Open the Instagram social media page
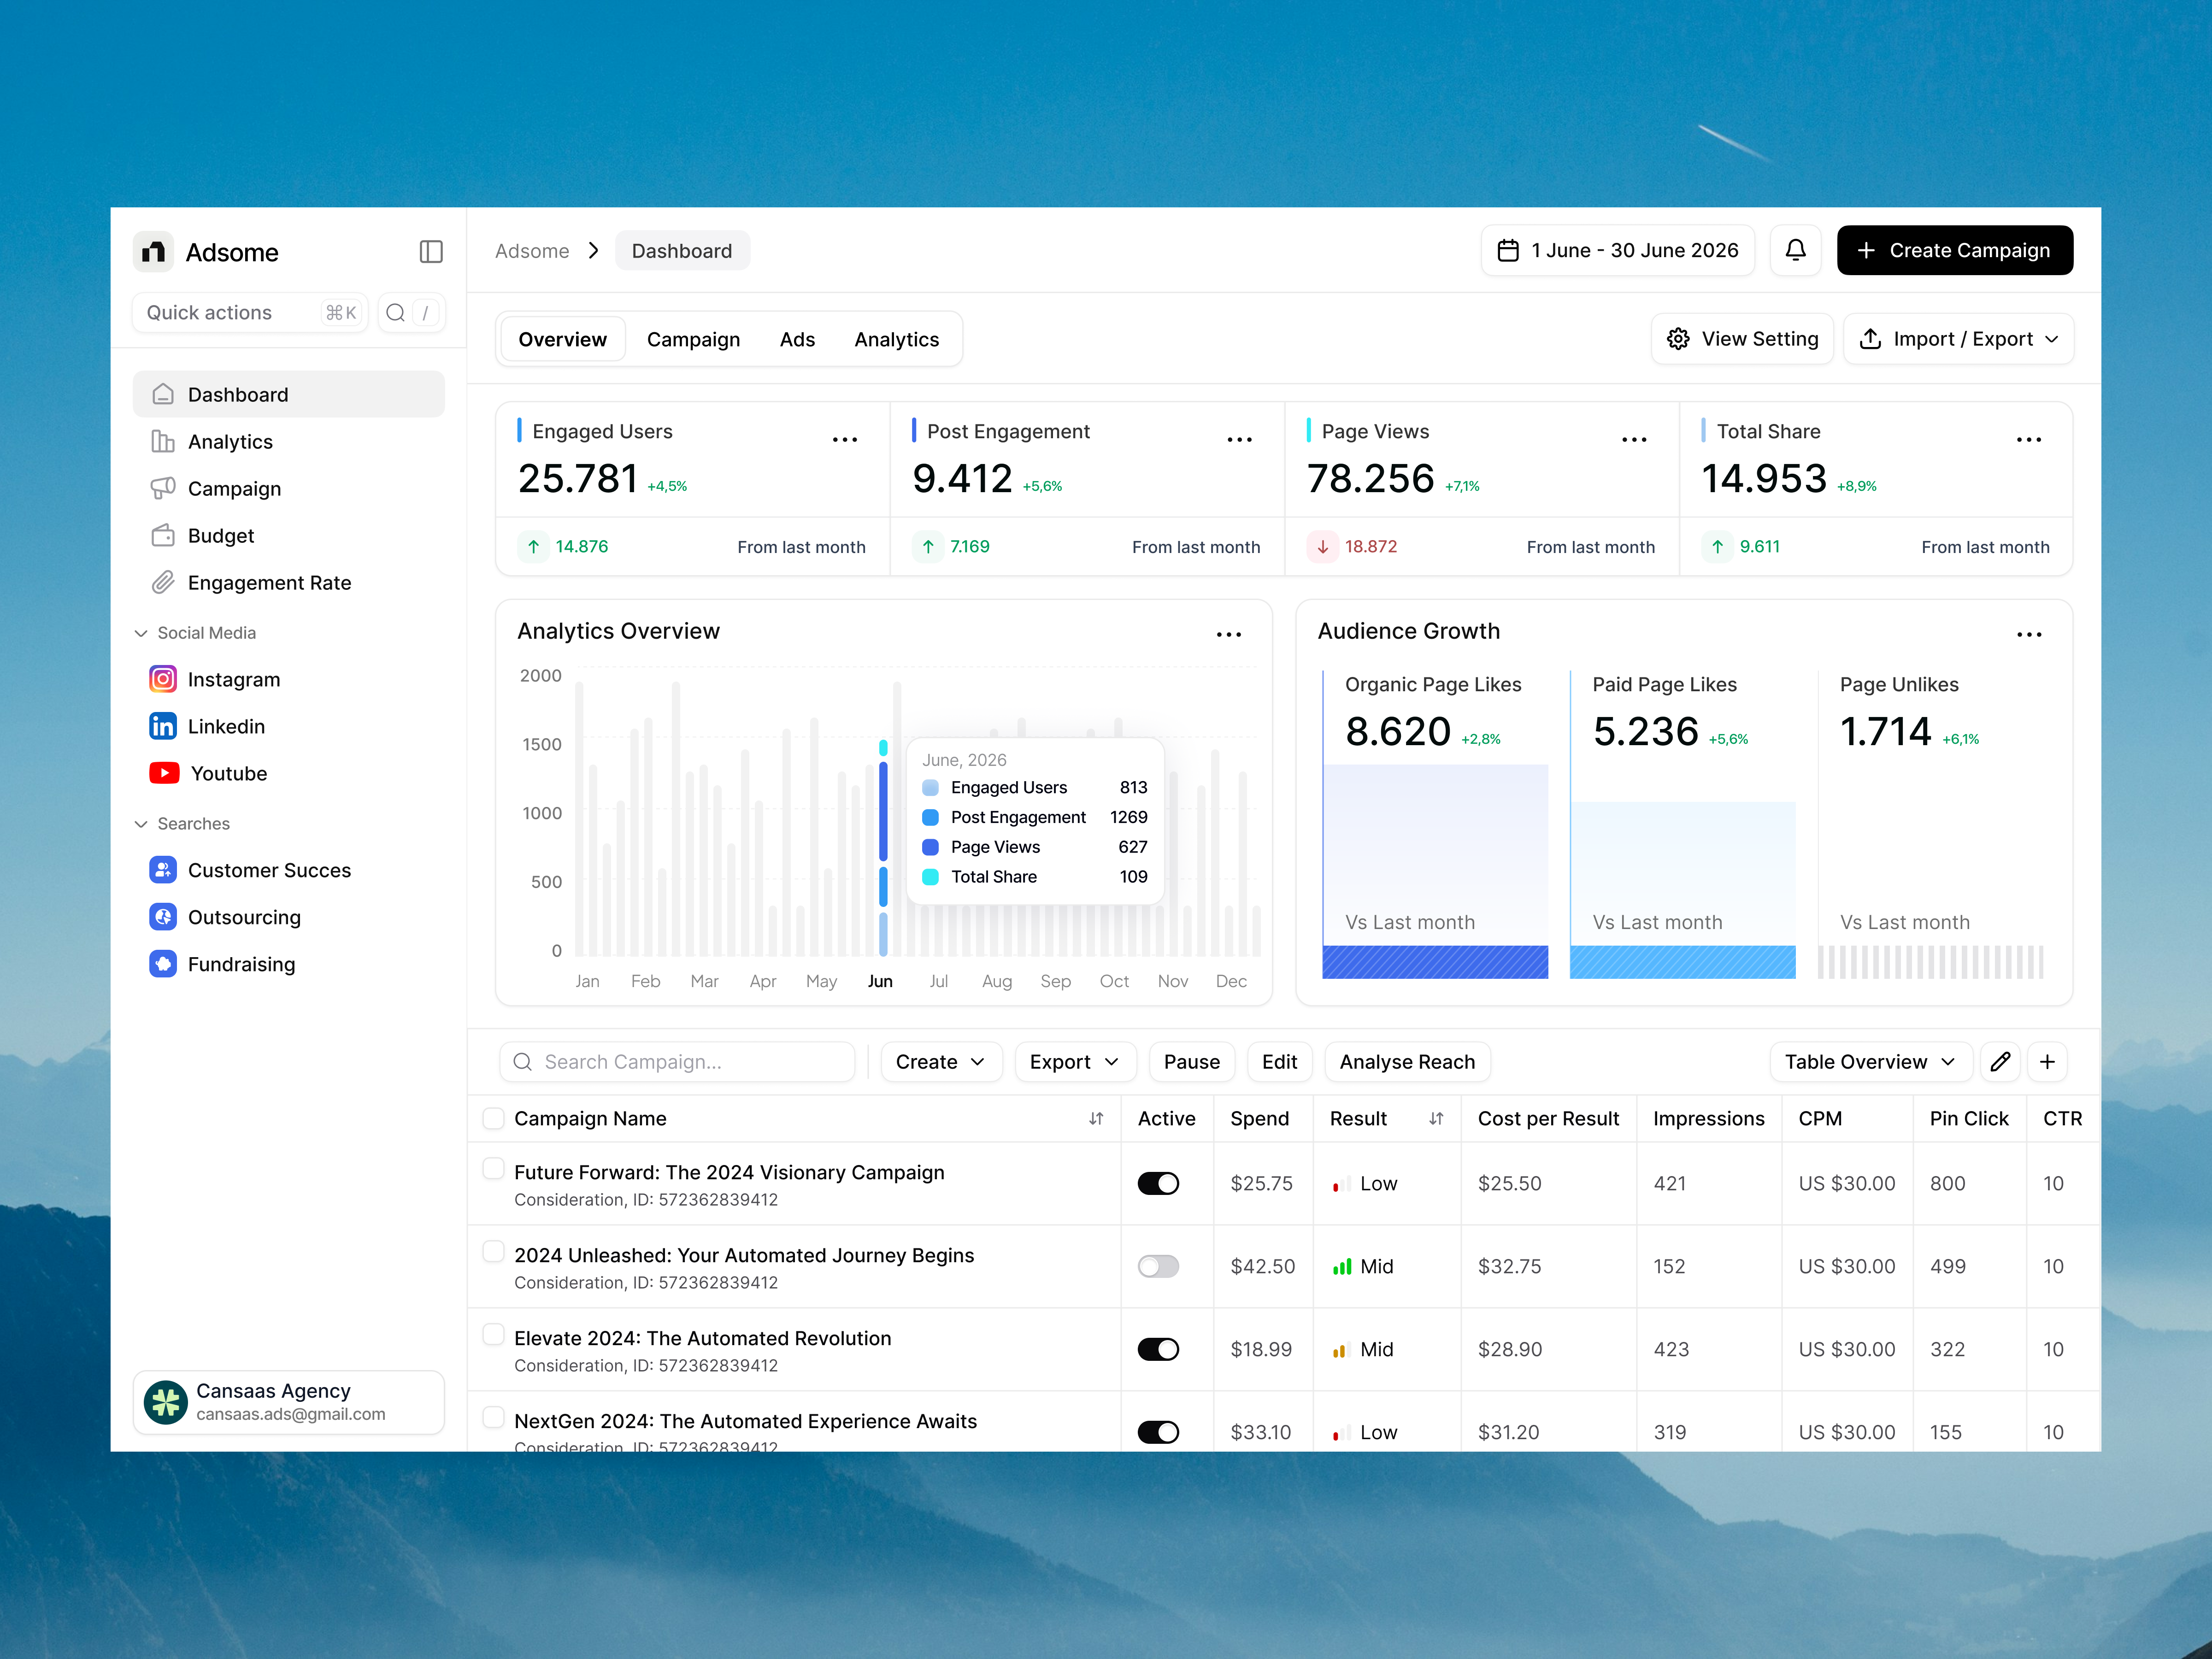Image resolution: width=2212 pixels, height=1659 pixels. pos(233,679)
